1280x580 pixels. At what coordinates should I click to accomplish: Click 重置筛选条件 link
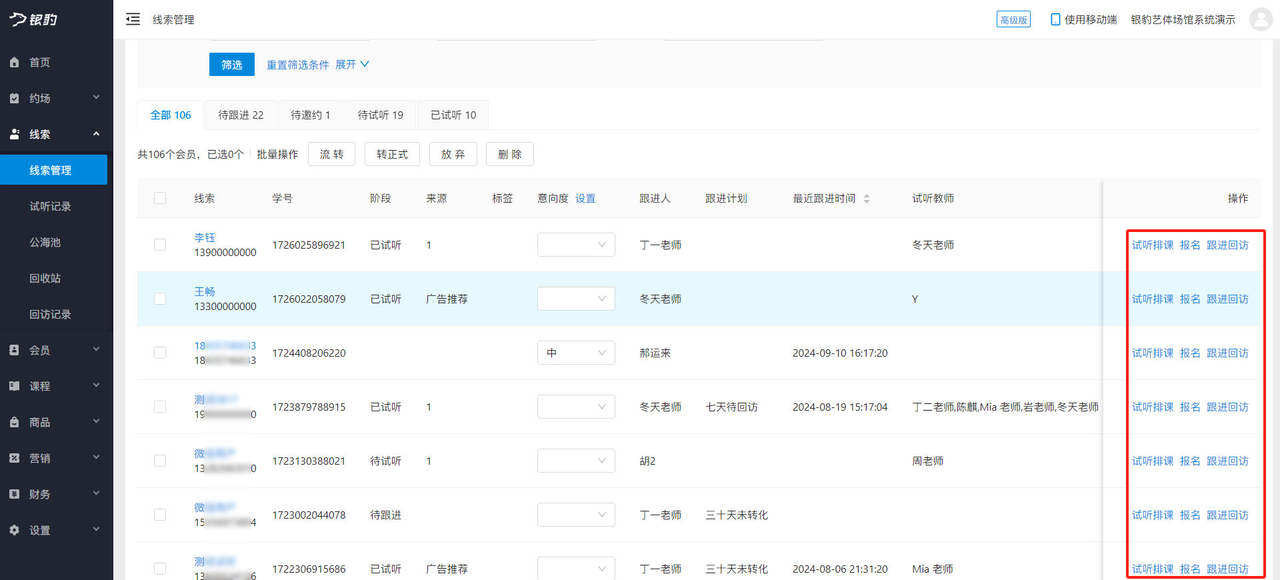pyautogui.click(x=298, y=65)
